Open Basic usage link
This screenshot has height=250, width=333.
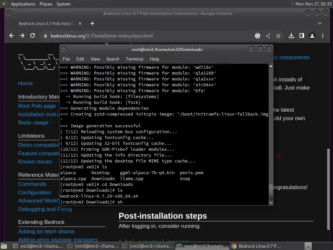click(x=33, y=123)
